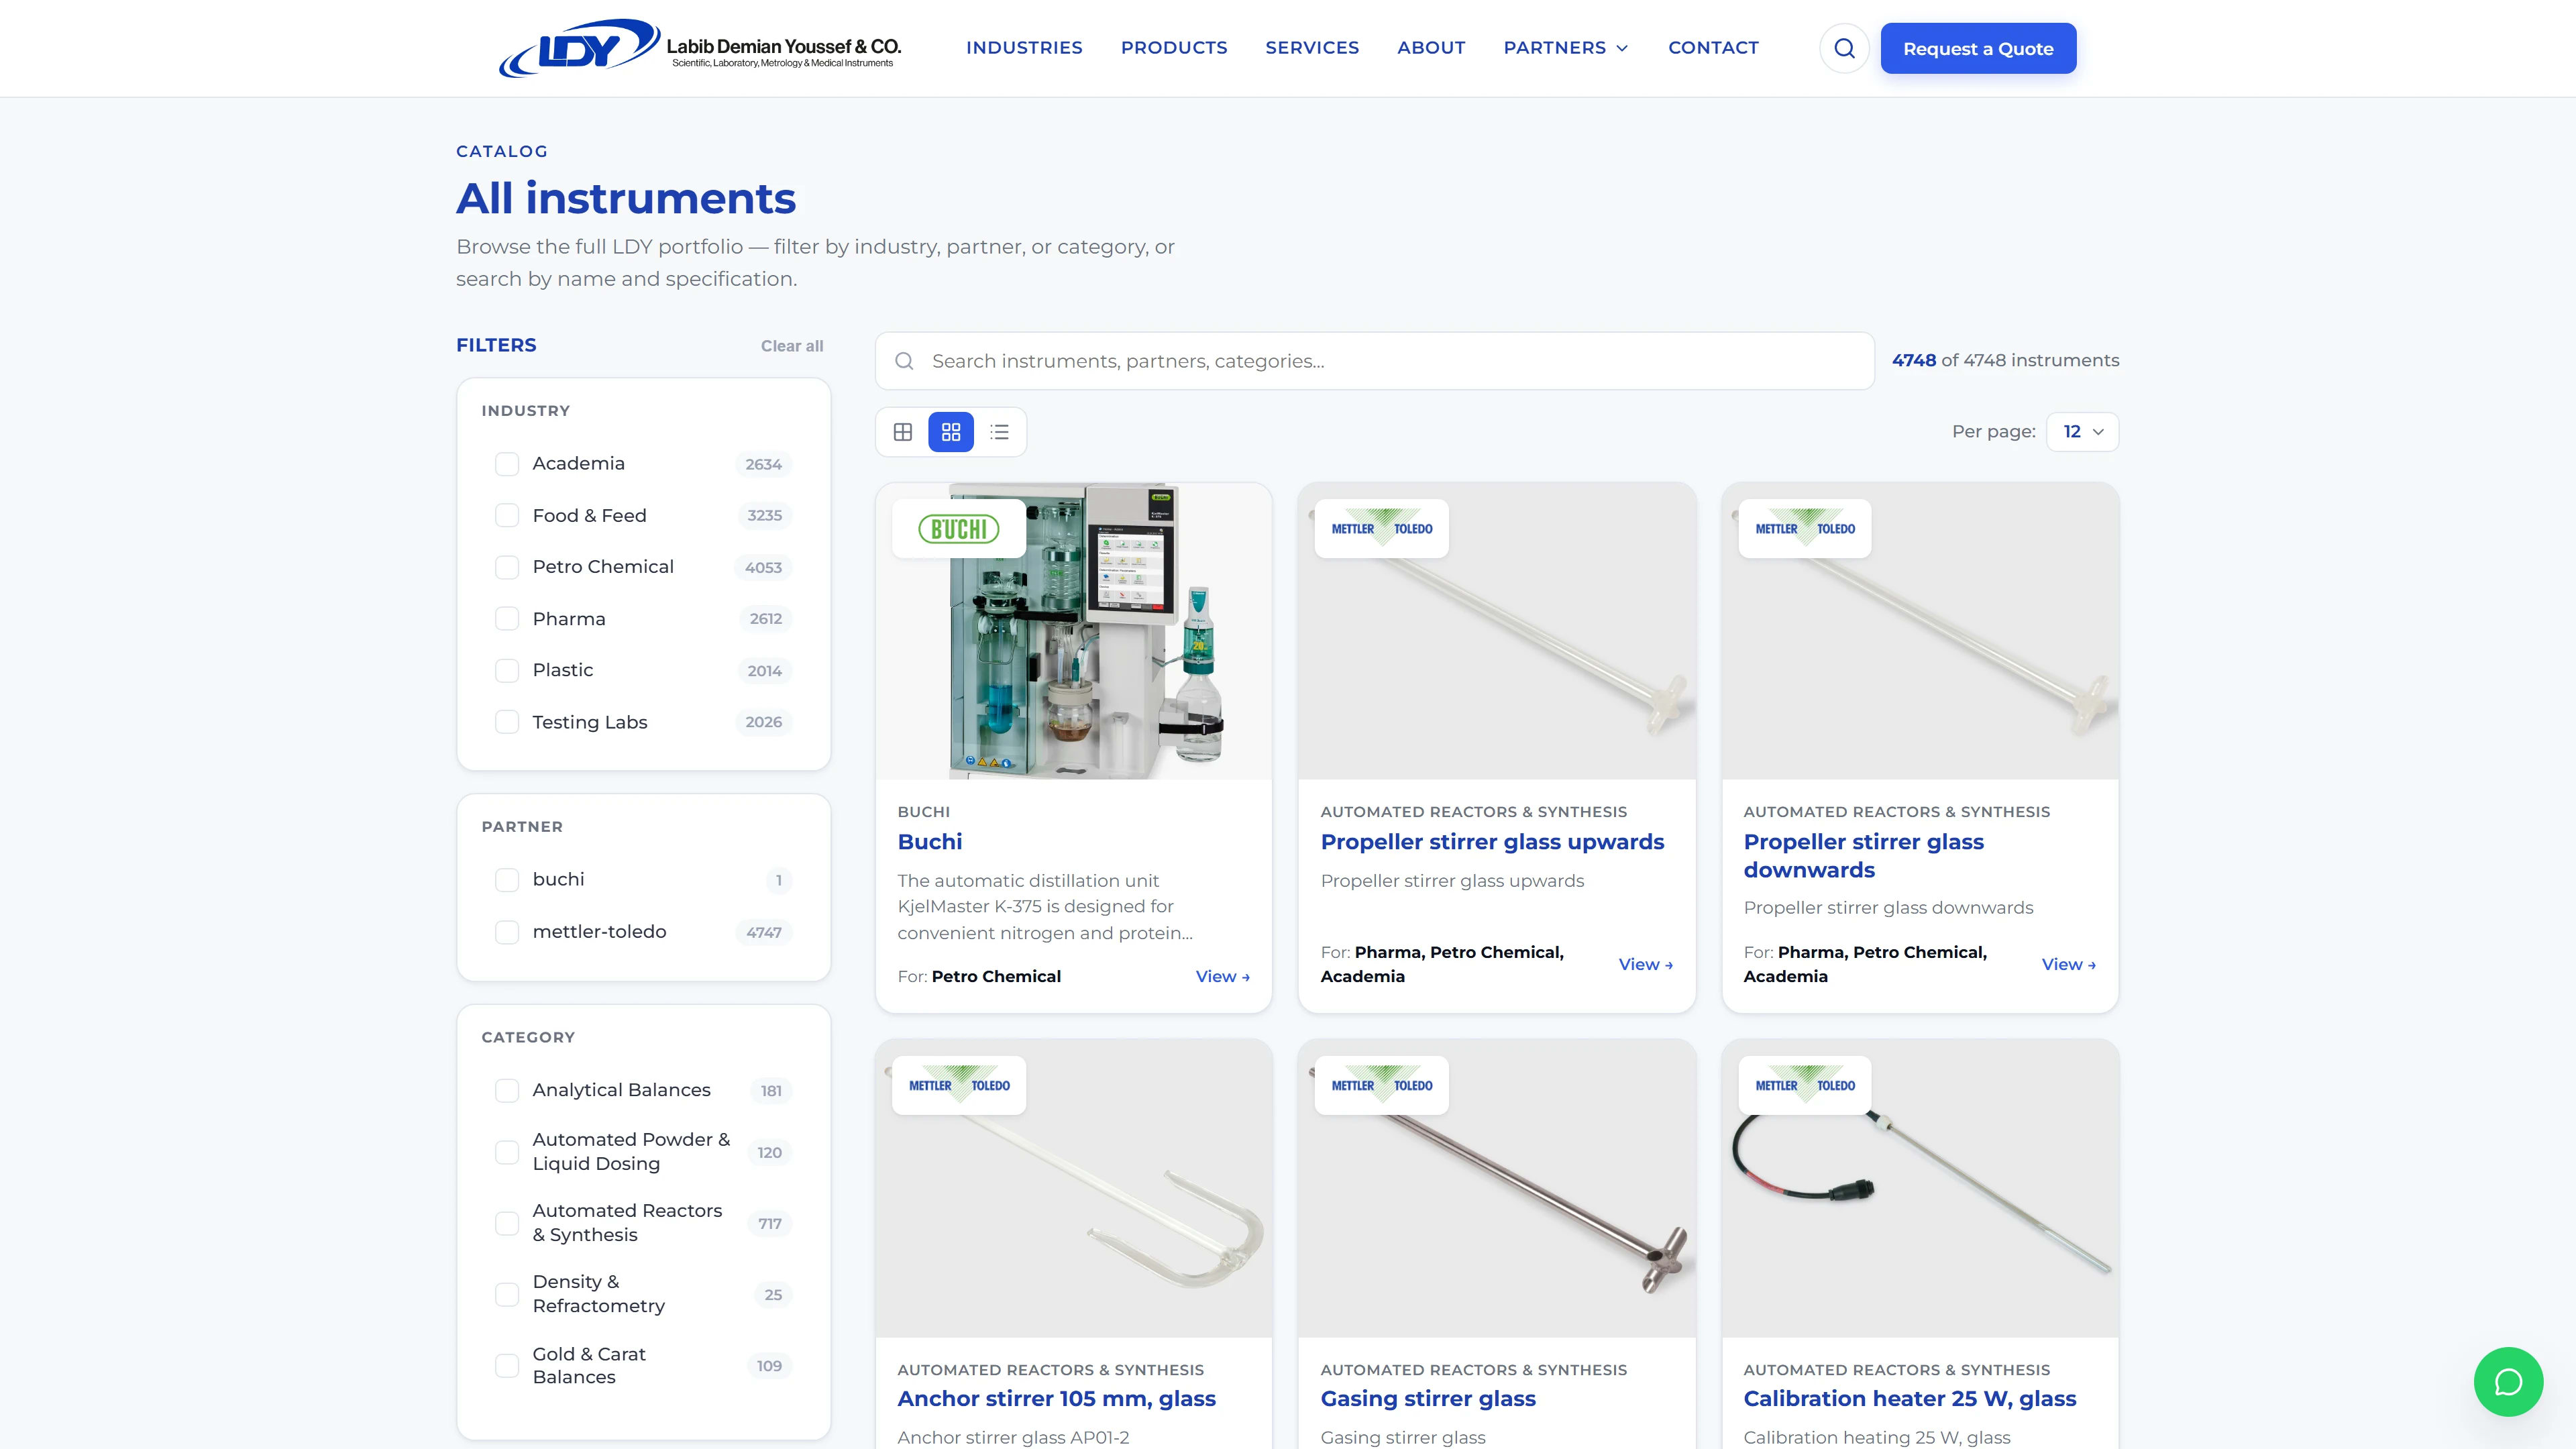
Task: View Propeller stirrer glass downwards product
Action: (2068, 964)
